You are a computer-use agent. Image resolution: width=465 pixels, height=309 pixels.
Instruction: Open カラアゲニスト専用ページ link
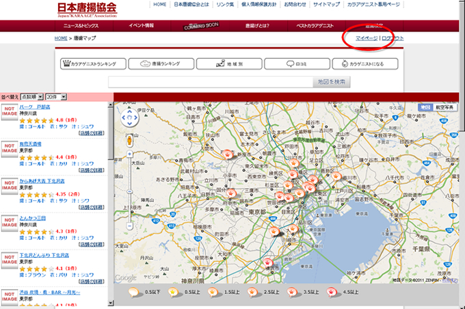tap(373, 5)
